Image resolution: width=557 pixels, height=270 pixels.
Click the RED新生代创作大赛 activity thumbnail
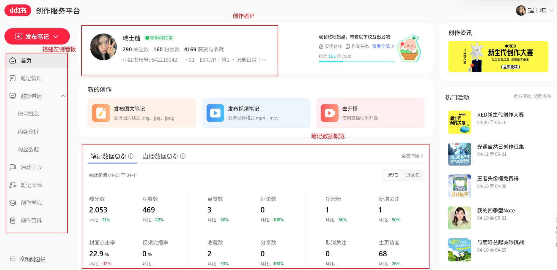pos(460,122)
